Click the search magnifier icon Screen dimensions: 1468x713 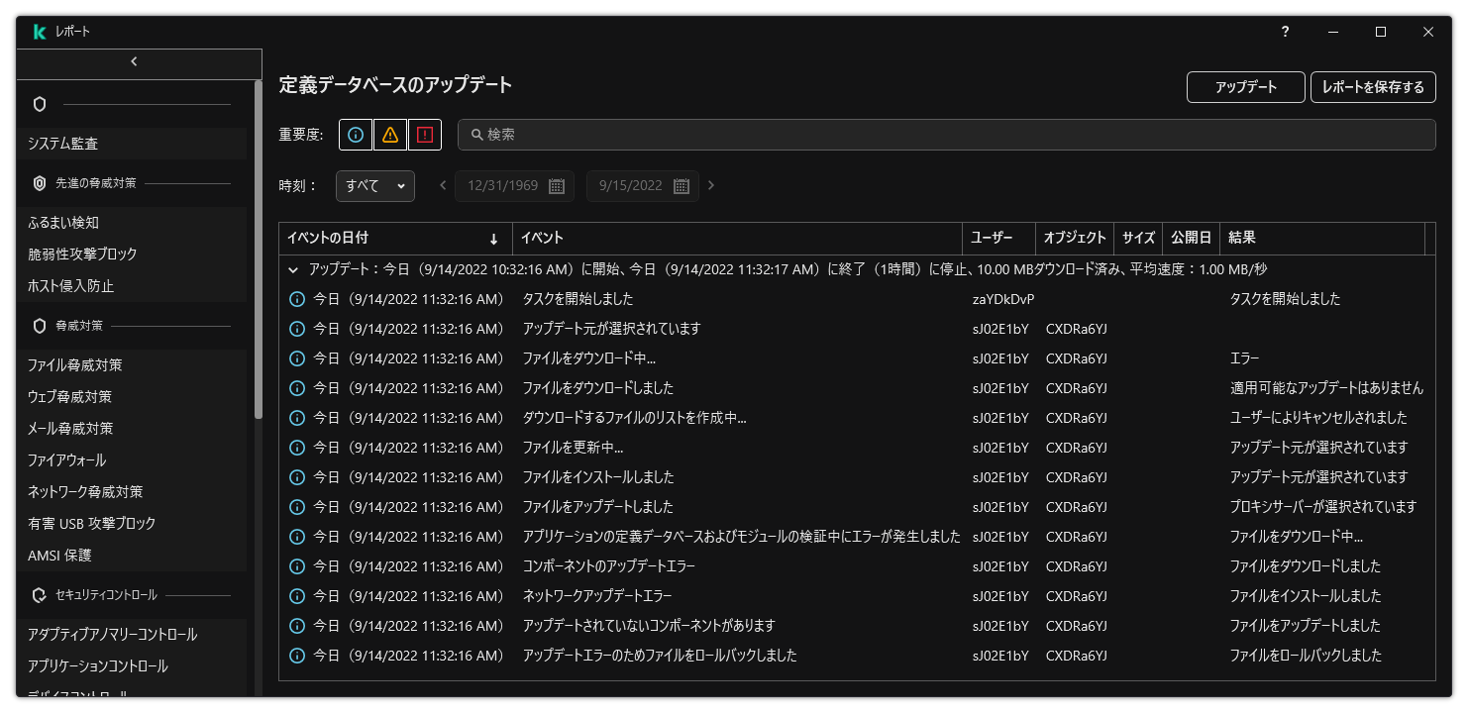point(477,134)
